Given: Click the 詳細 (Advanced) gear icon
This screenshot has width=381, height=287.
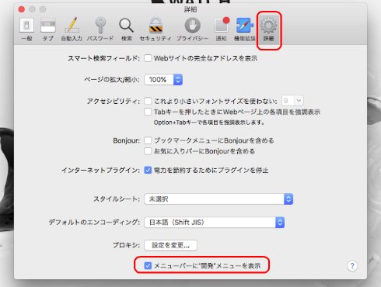Looking at the screenshot, I should click(x=269, y=29).
